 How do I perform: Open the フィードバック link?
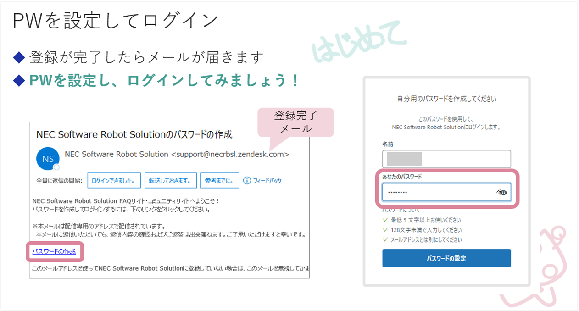[x=267, y=181]
